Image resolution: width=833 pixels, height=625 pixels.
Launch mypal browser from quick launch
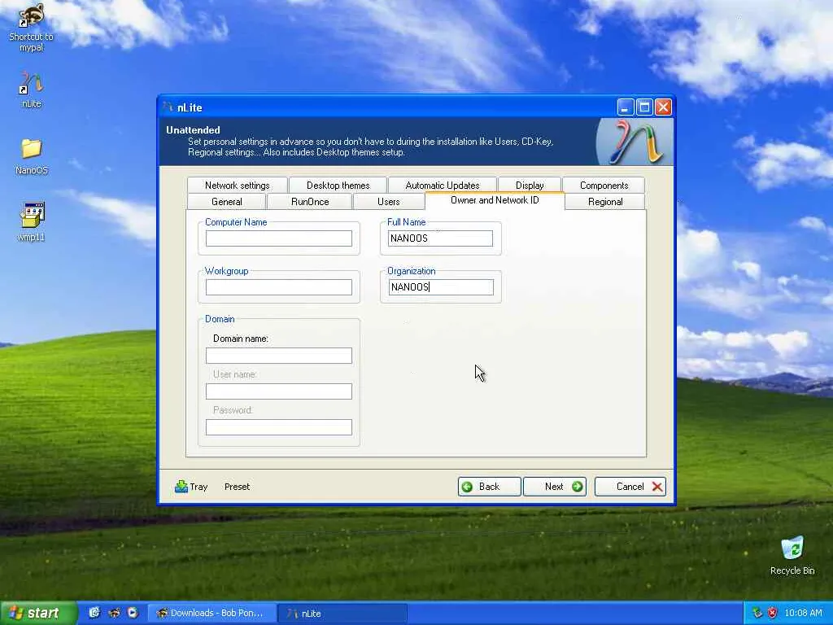pos(114,613)
